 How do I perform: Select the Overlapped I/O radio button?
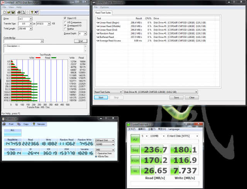[x=65, y=26]
